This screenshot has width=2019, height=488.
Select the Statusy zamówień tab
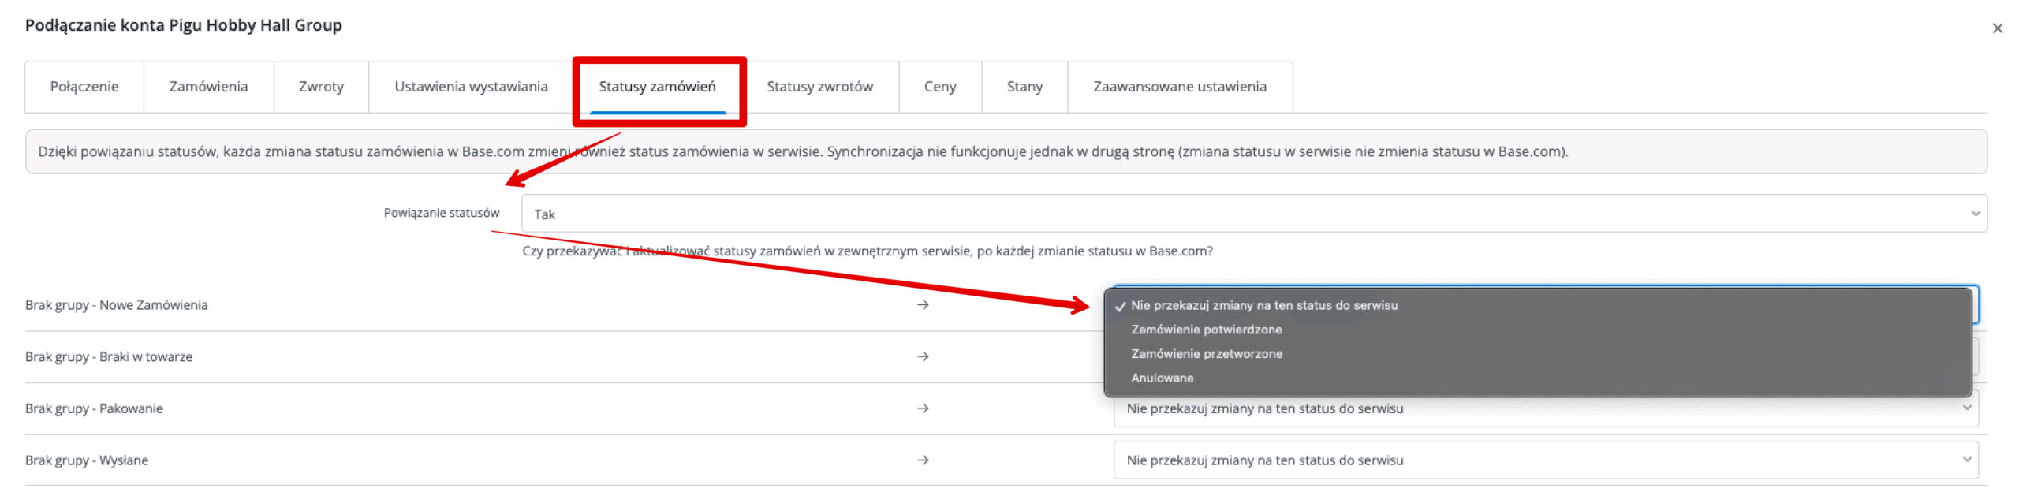[x=657, y=87]
